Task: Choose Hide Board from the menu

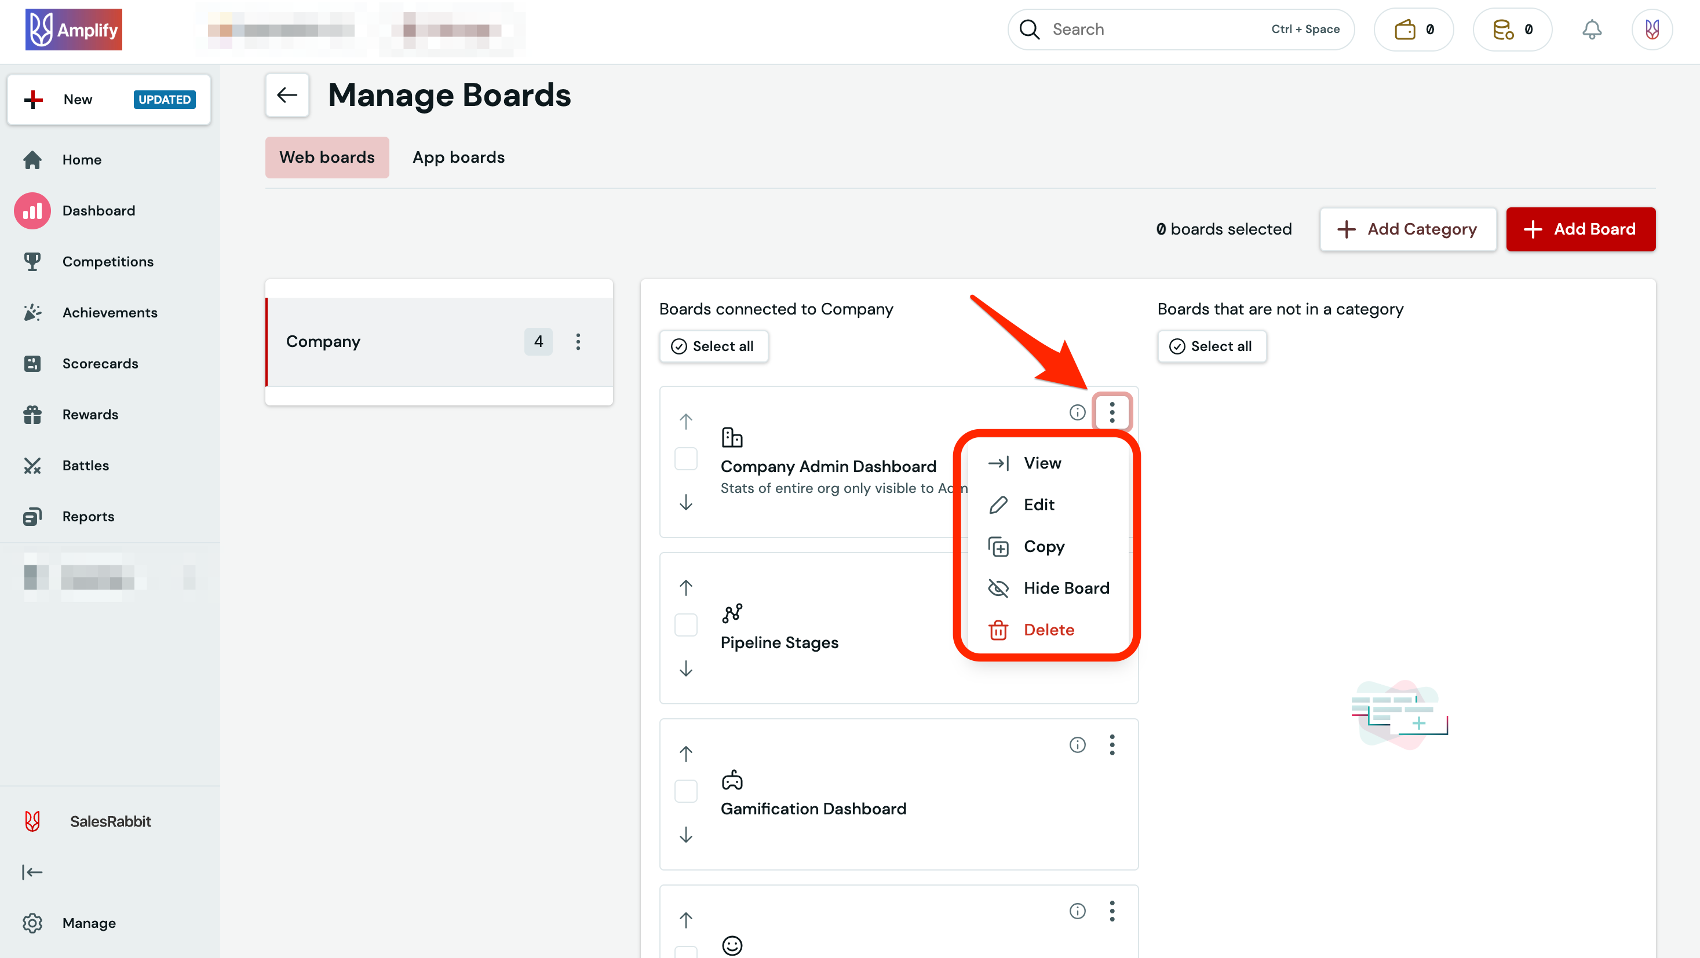Action: point(1066,588)
